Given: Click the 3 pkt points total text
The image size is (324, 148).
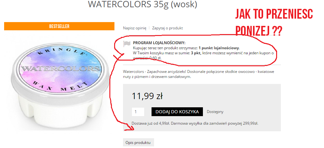Looking at the screenshot, I should click(x=196, y=53).
